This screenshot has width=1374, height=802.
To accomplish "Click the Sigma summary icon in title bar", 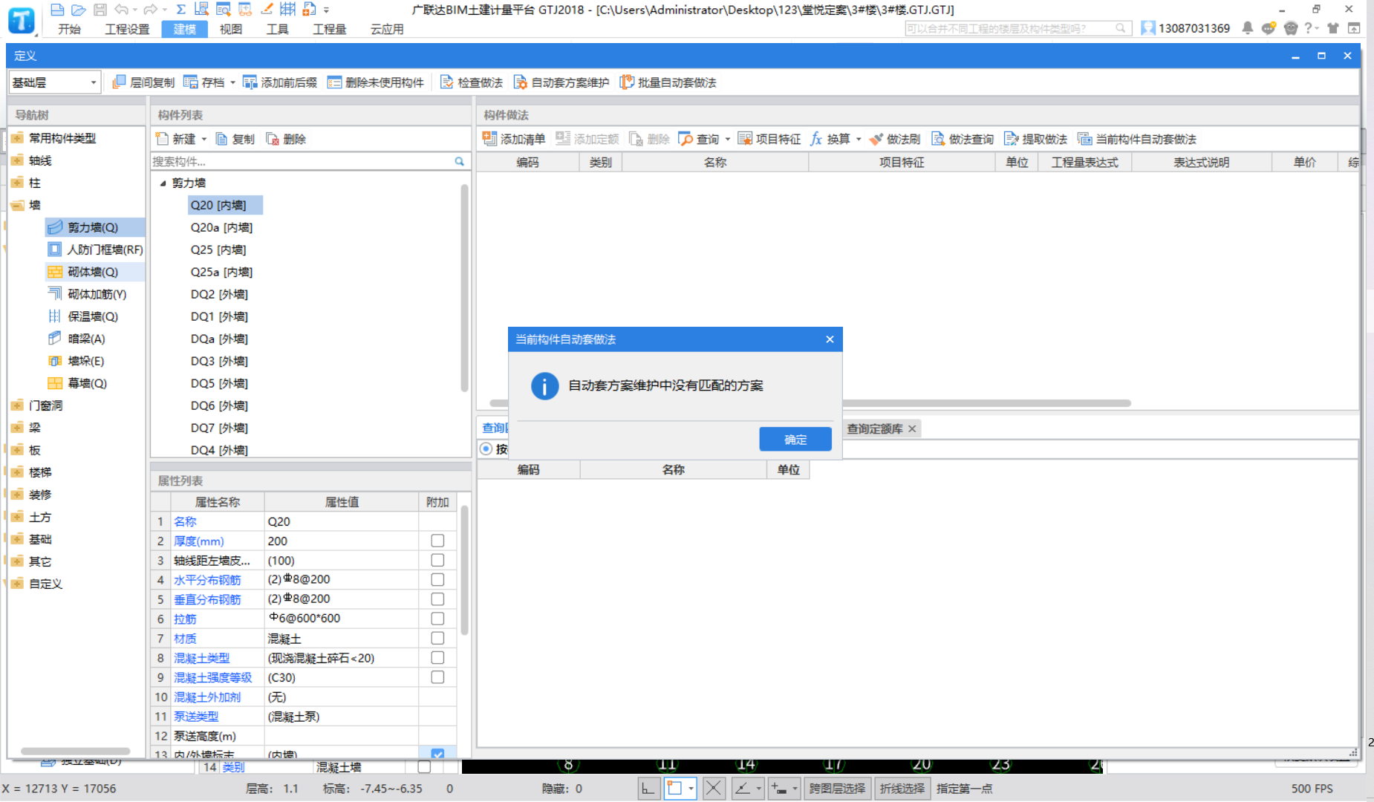I will [x=181, y=10].
